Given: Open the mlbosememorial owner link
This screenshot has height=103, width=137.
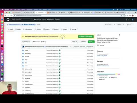Looking at the screenshot, I should (15, 25).
